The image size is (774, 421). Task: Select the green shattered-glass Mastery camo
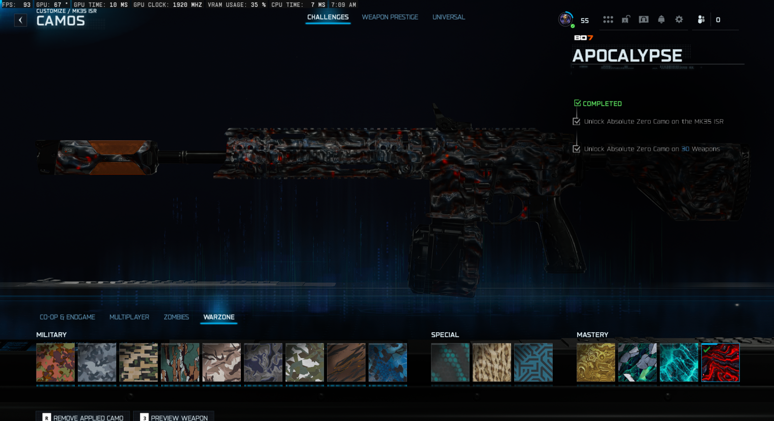click(638, 363)
